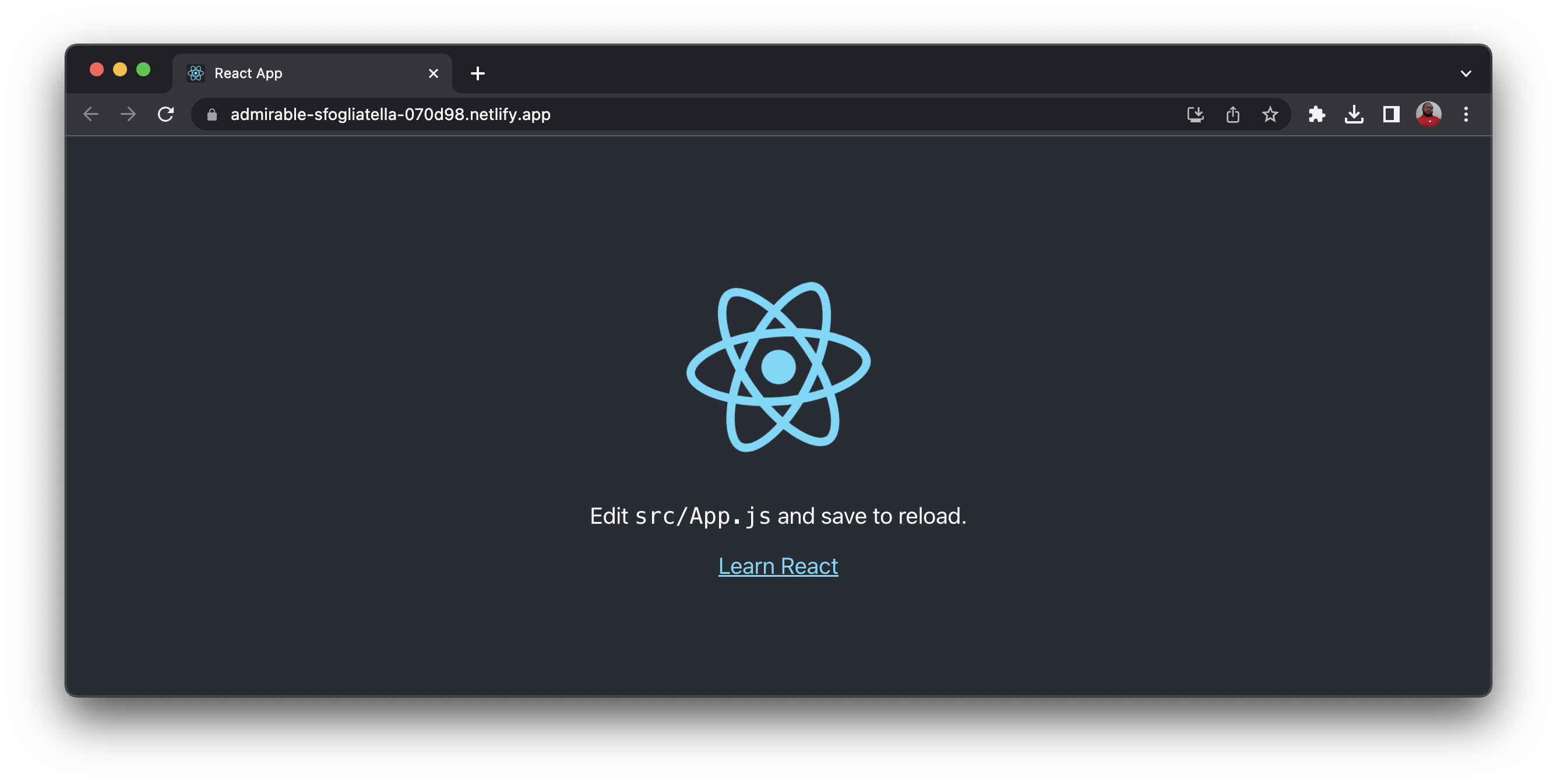Open the profile avatar menu

point(1428,114)
